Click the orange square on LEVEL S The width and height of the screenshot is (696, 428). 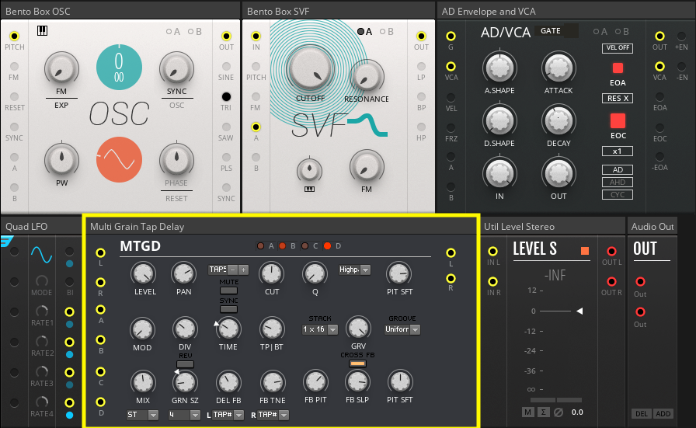pyautogui.click(x=585, y=251)
